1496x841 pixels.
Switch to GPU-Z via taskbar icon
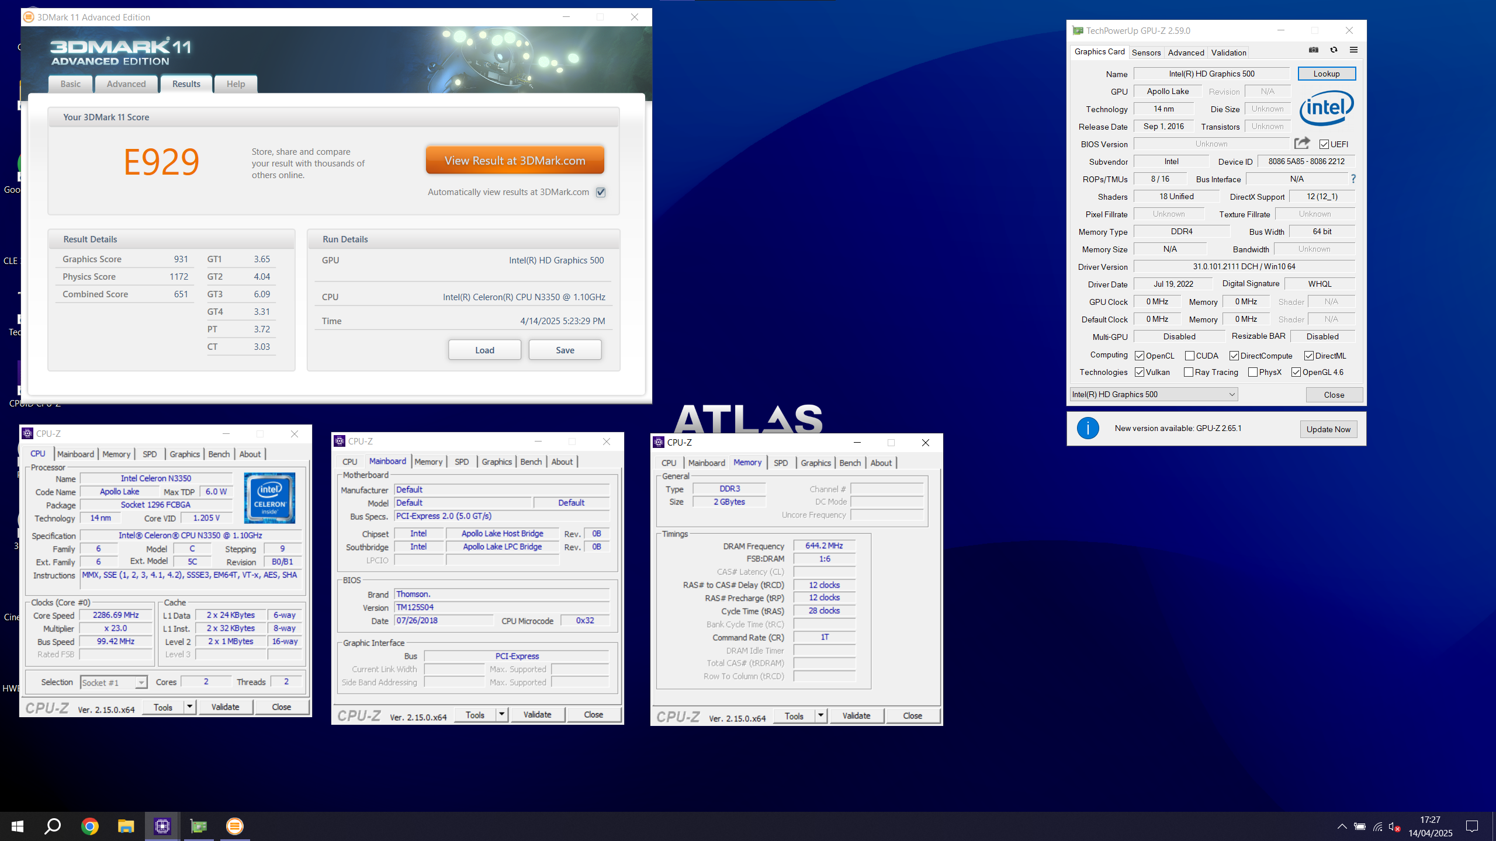click(x=199, y=826)
